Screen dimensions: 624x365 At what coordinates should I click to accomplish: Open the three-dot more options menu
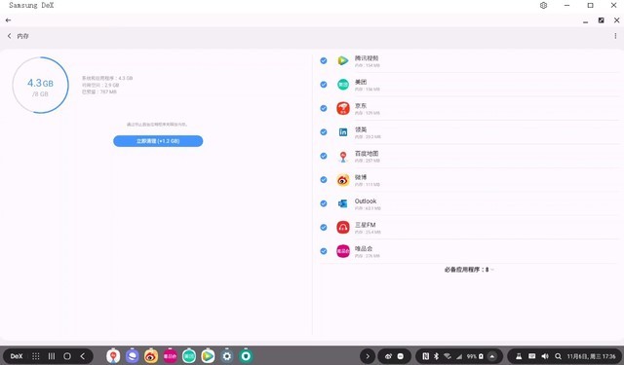pyautogui.click(x=615, y=36)
